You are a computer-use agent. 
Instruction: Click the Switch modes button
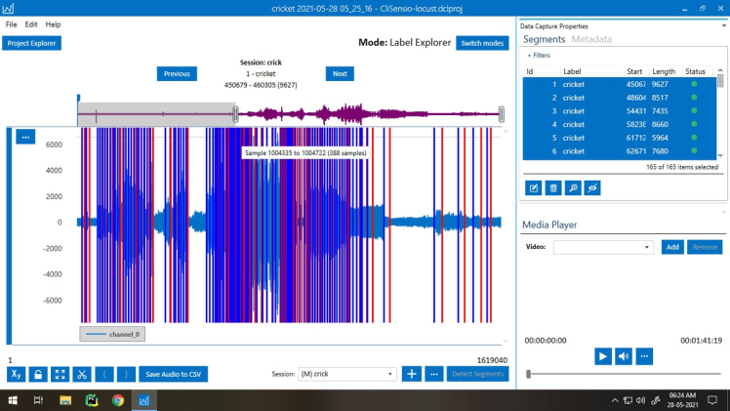pyautogui.click(x=481, y=44)
